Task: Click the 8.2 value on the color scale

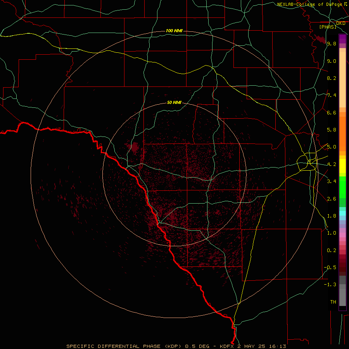Action: tap(332, 78)
